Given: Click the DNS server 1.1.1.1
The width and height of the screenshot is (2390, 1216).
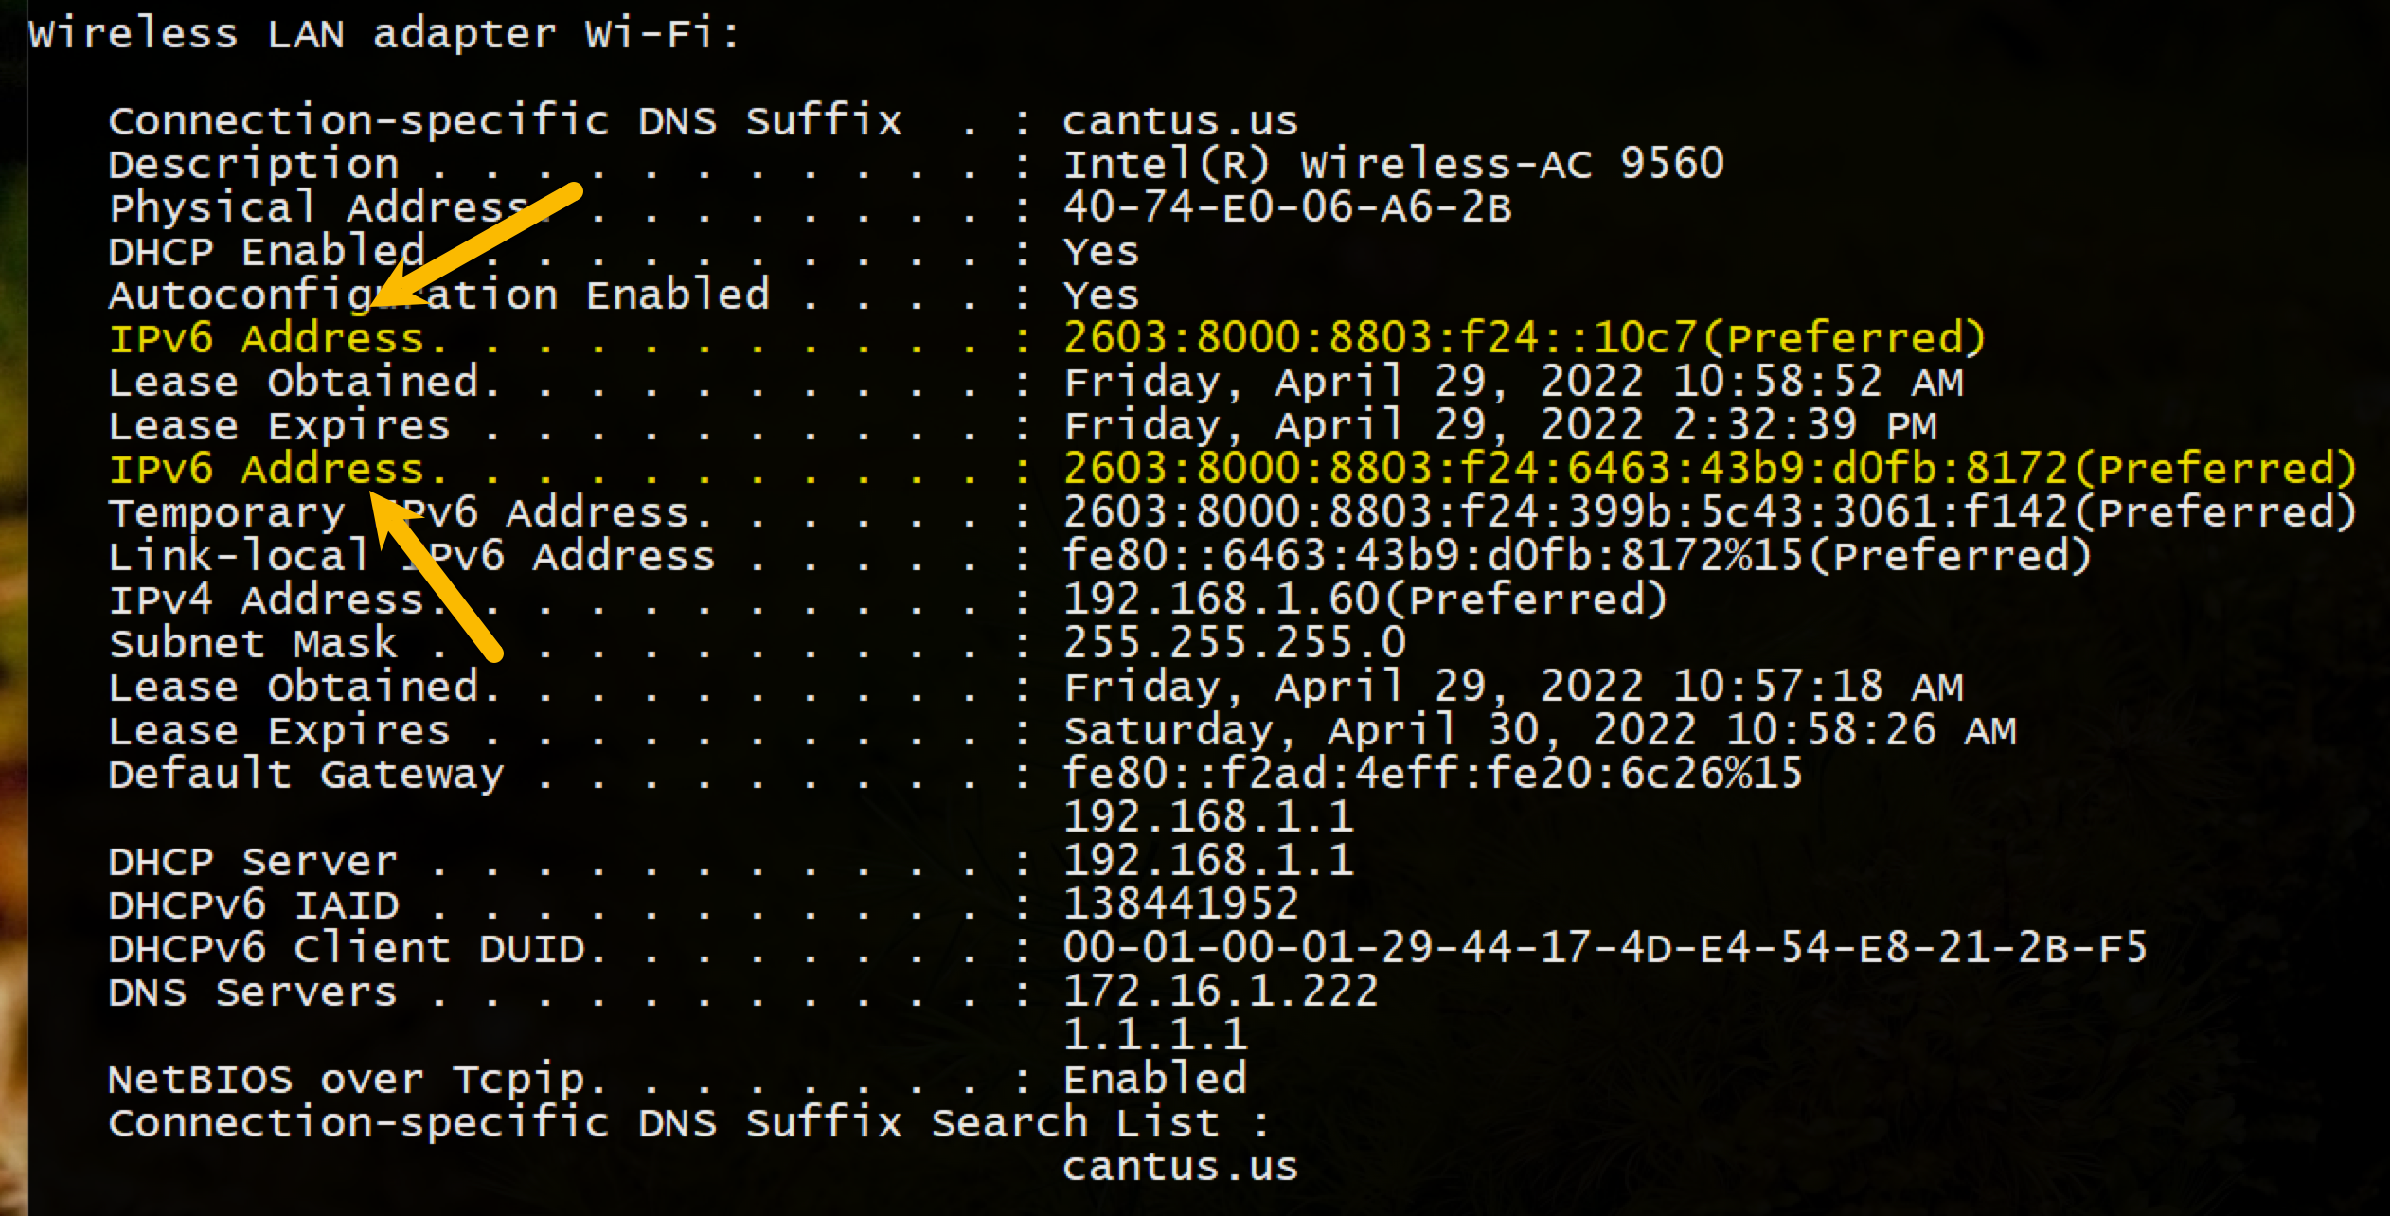Looking at the screenshot, I should 1155,1034.
